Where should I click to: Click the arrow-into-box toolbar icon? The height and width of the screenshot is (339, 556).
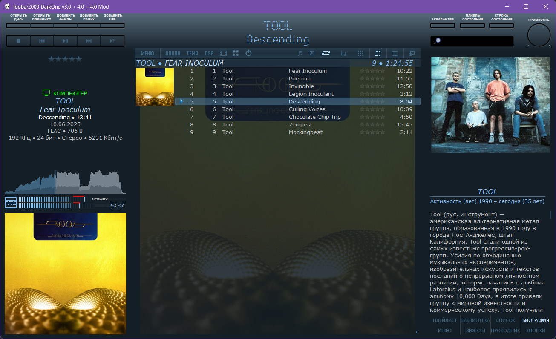312,53
